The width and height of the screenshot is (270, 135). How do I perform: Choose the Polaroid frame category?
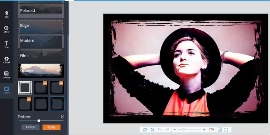point(41,11)
